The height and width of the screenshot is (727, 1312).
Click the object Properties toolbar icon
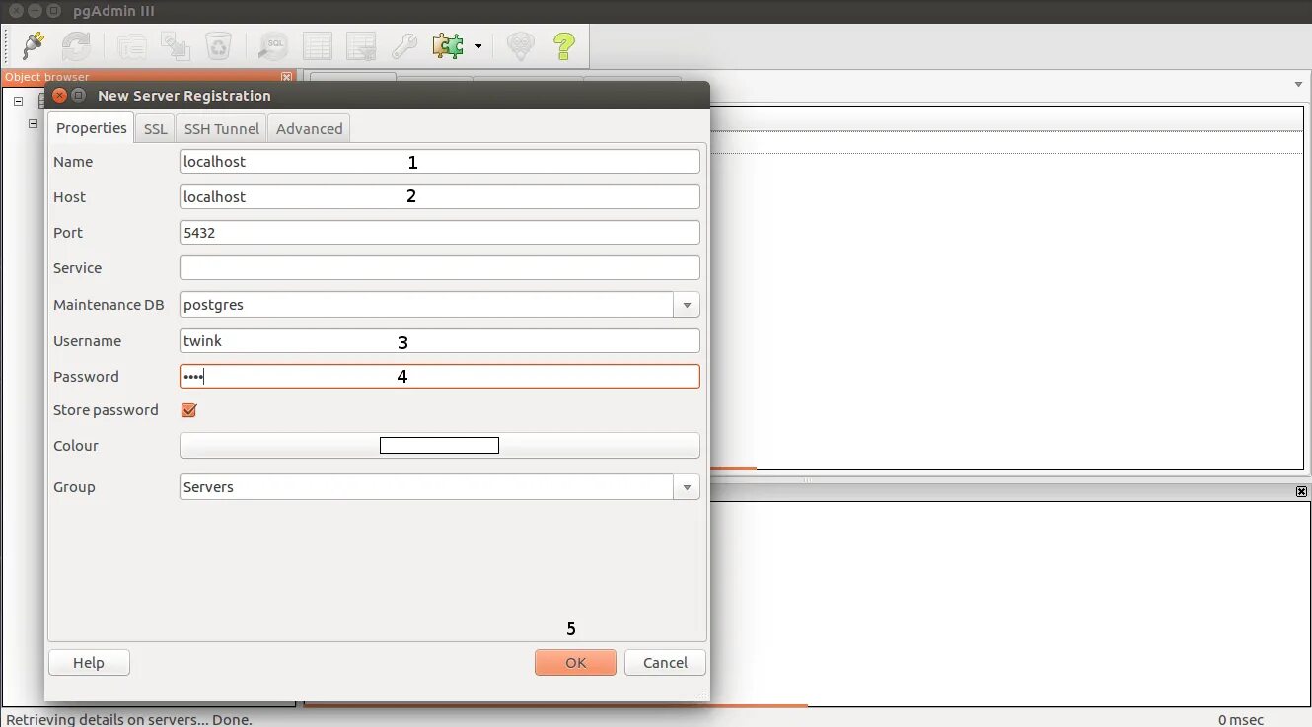coord(132,46)
